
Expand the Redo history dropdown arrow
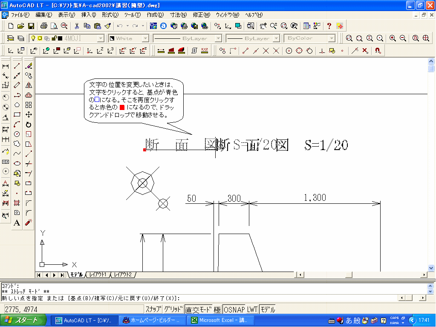point(143,26)
